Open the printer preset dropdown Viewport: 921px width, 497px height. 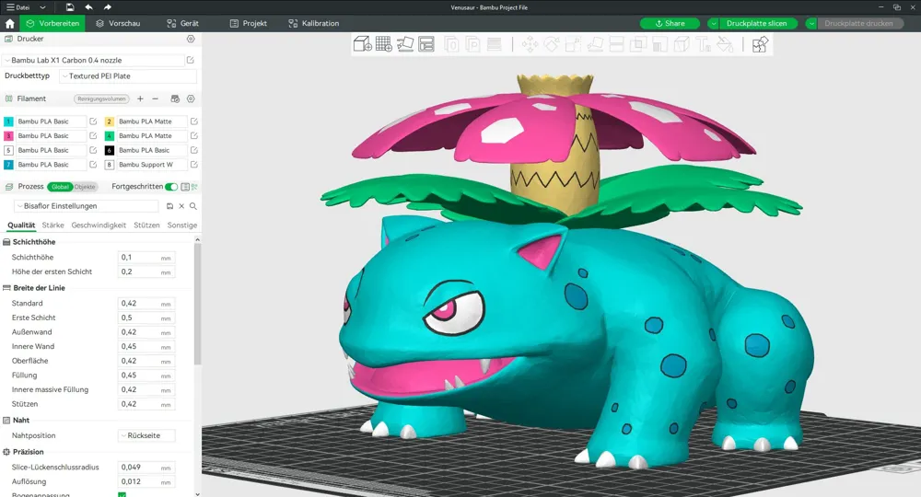click(95, 60)
